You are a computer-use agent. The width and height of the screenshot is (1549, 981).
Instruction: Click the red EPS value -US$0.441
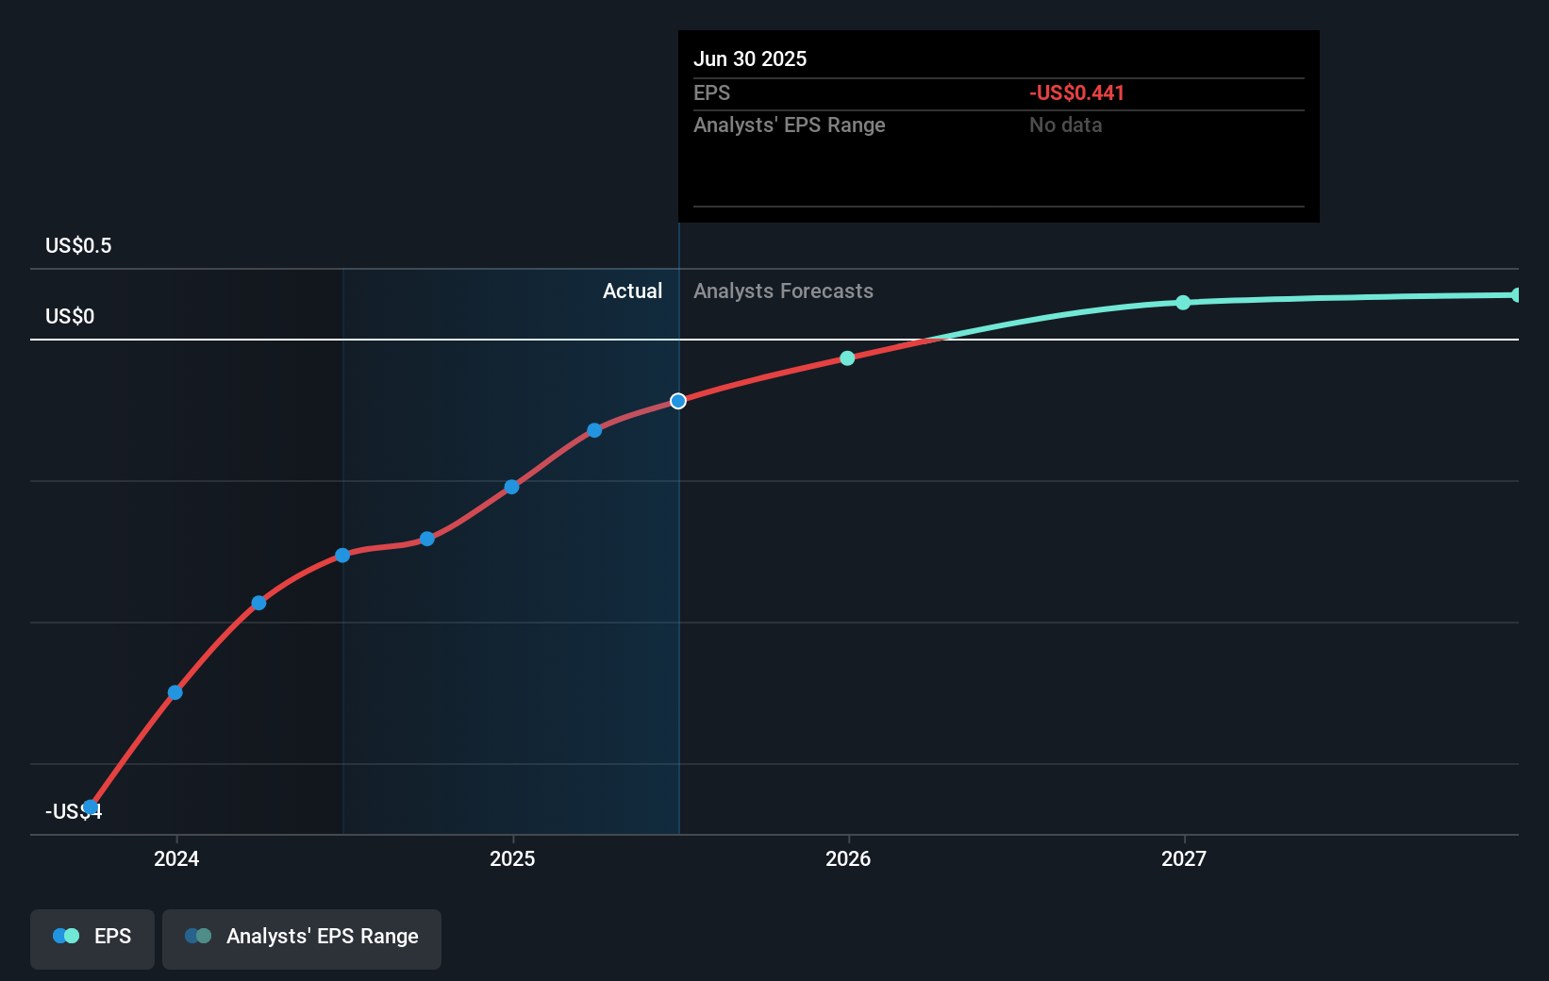pos(1076,93)
